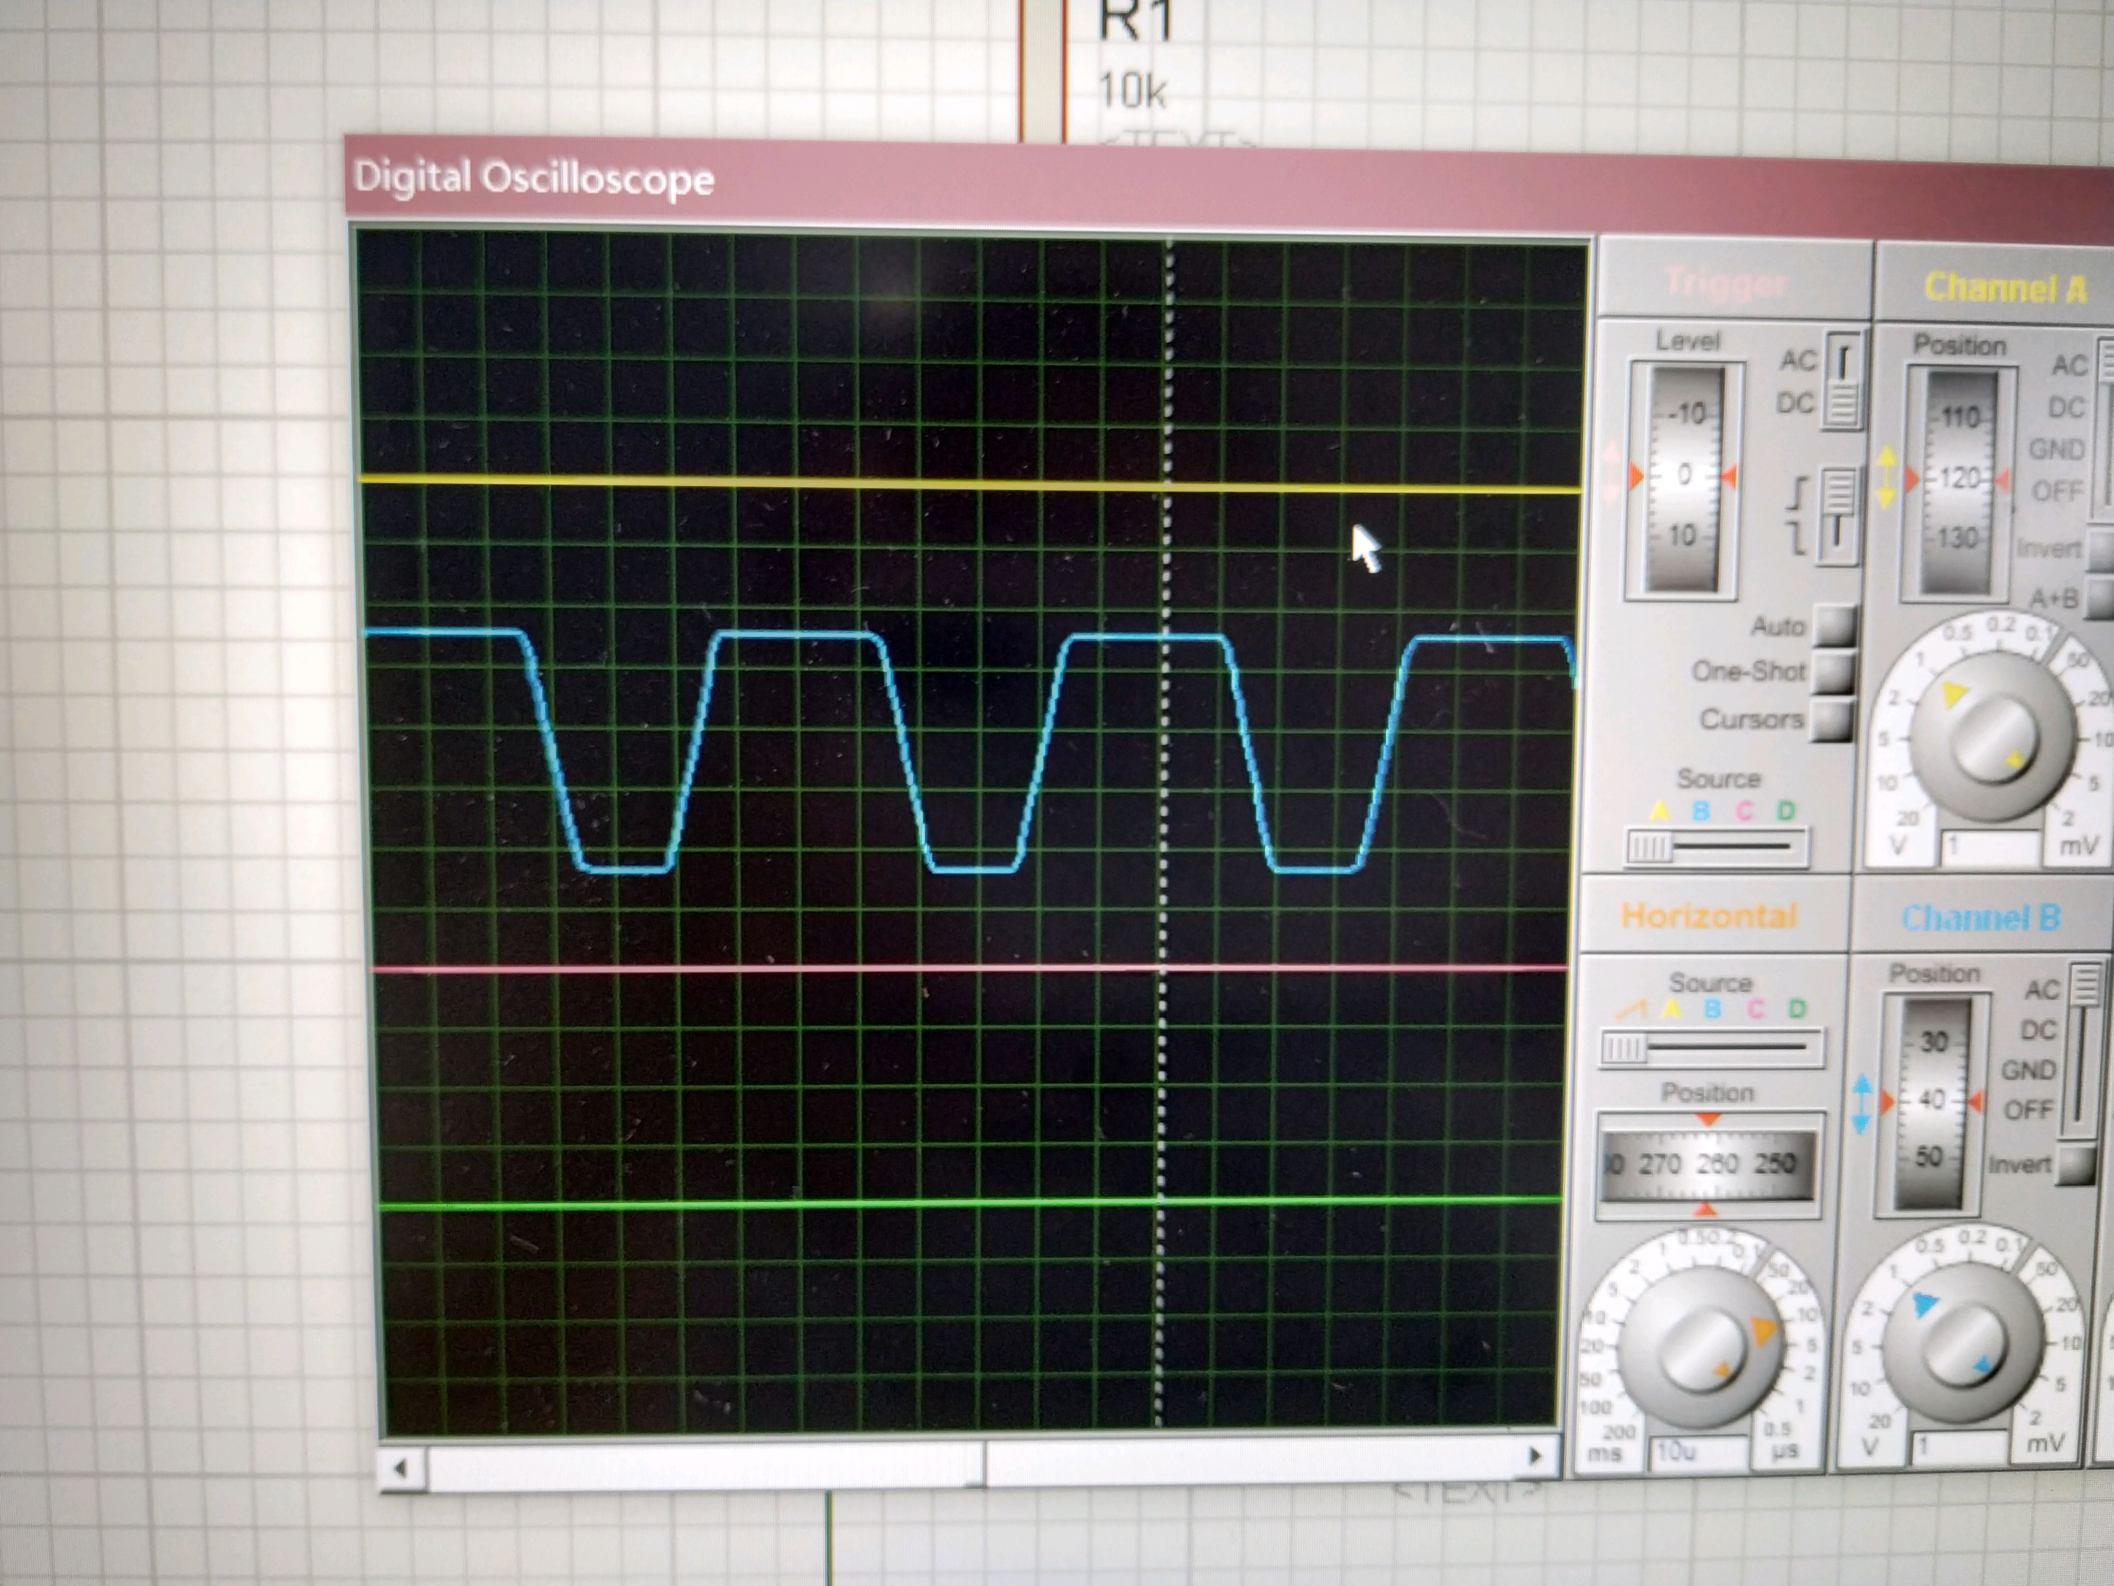Toggle Channel B Invert button
The height and width of the screenshot is (1586, 2114).
(x=2075, y=1165)
